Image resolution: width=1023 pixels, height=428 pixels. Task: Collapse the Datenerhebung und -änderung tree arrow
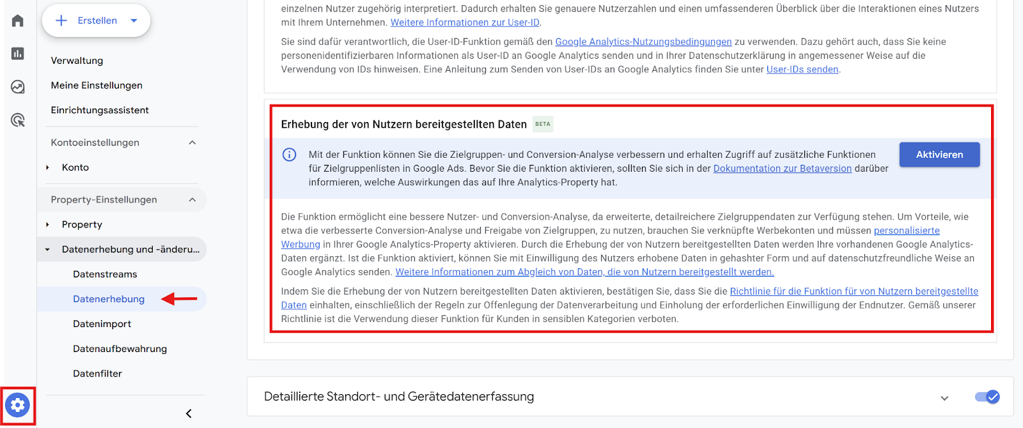(x=47, y=250)
